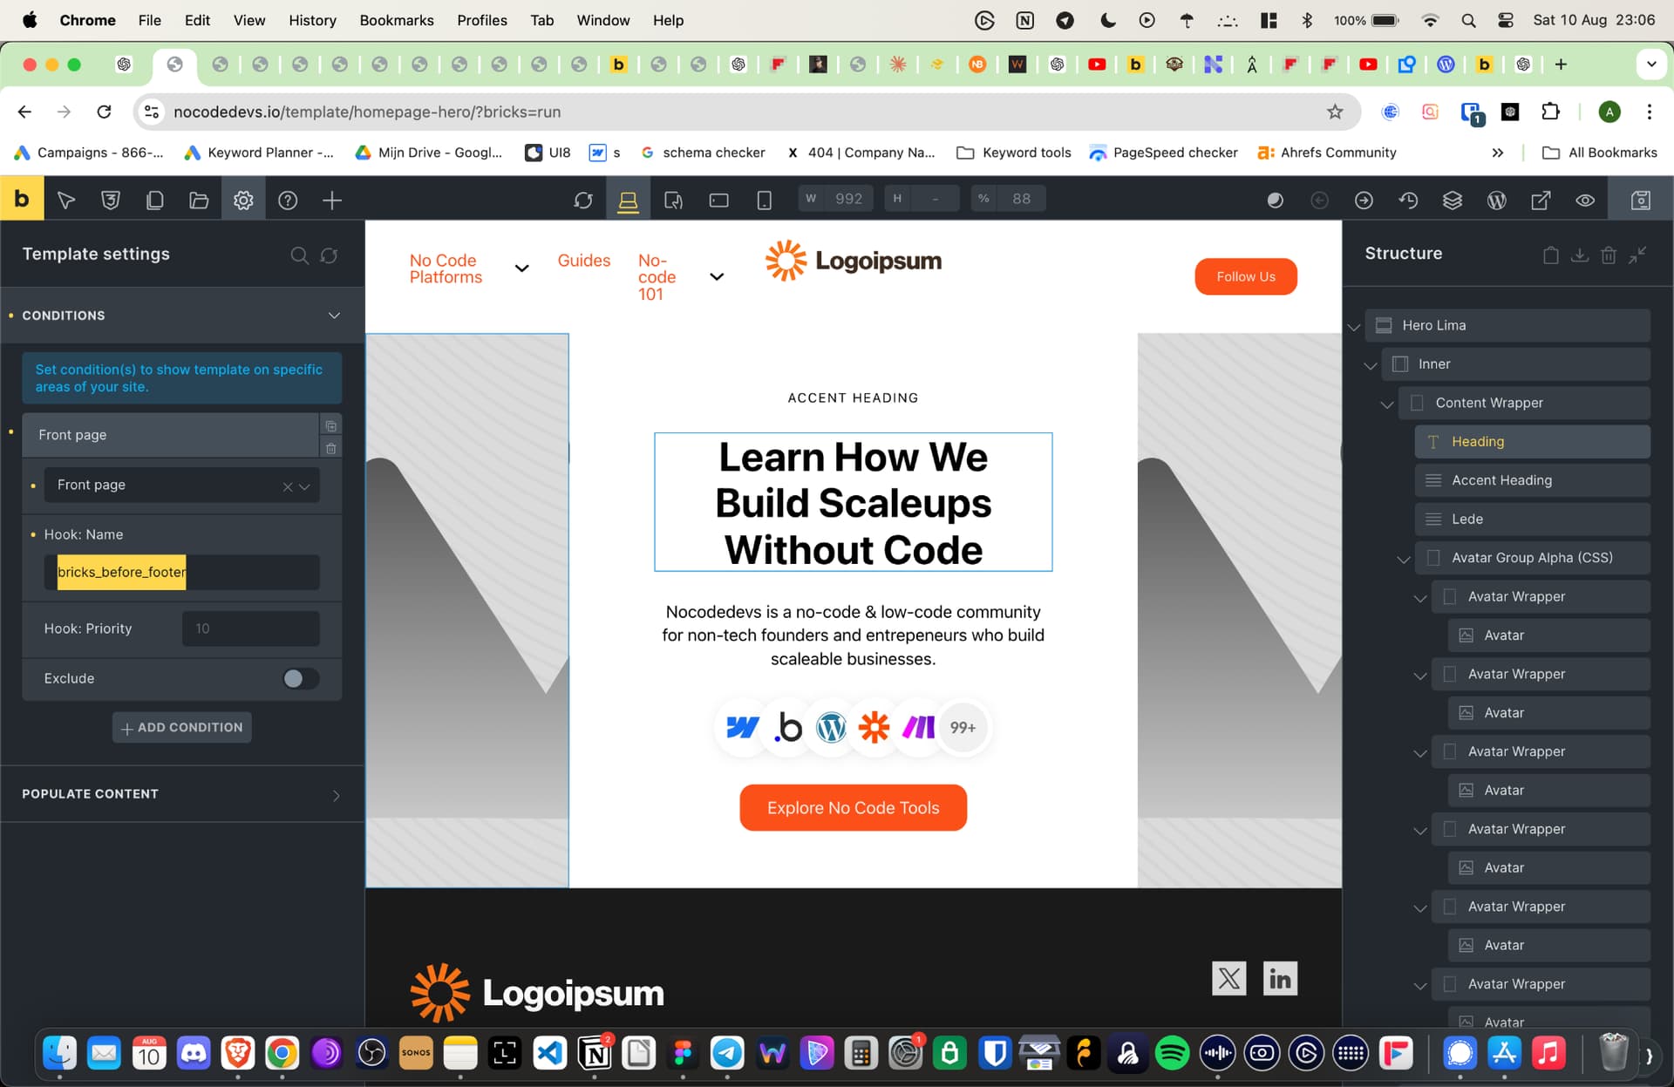Open the templates folder icon in toolbar
Viewport: 1674px width, 1087px height.
click(x=199, y=200)
